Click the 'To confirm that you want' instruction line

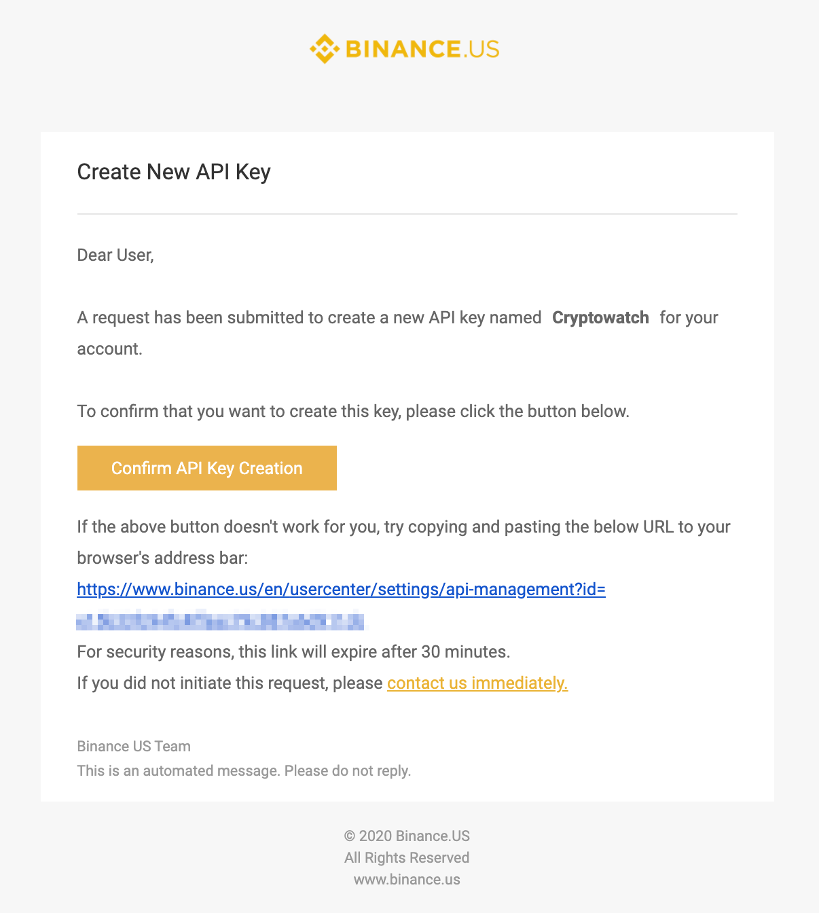coord(353,411)
